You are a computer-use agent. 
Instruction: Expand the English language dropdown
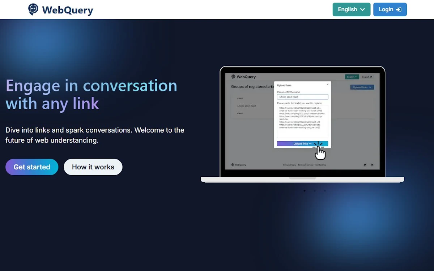[x=351, y=9]
